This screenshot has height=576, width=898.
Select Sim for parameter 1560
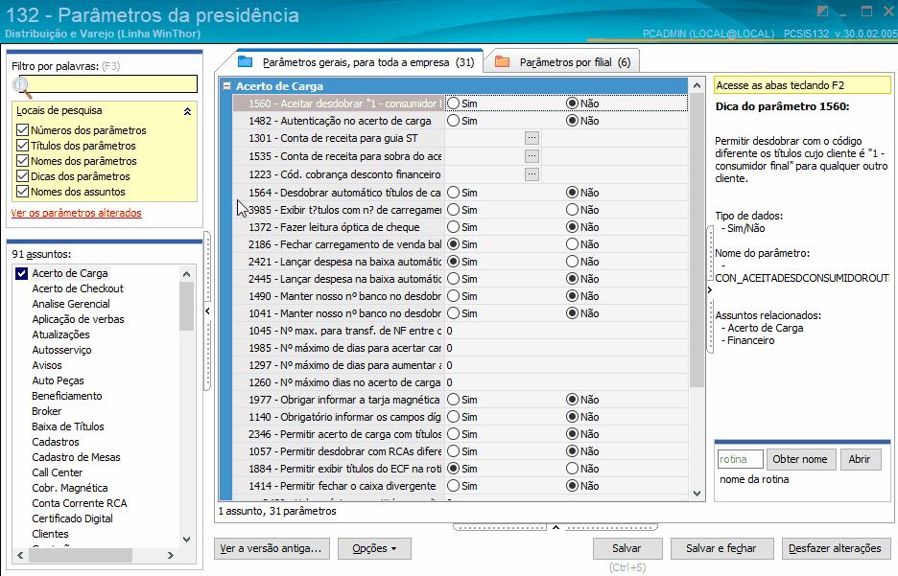453,104
